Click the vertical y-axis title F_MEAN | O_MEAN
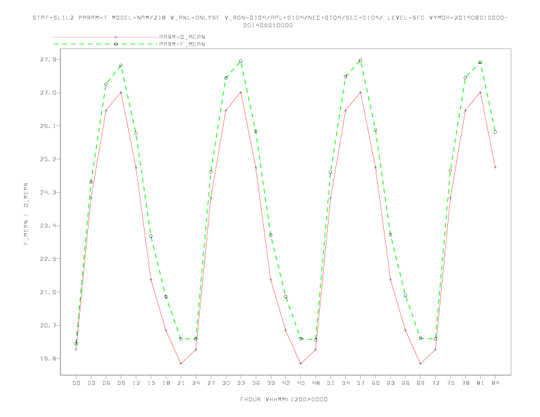540x417 pixels. [x=26, y=214]
